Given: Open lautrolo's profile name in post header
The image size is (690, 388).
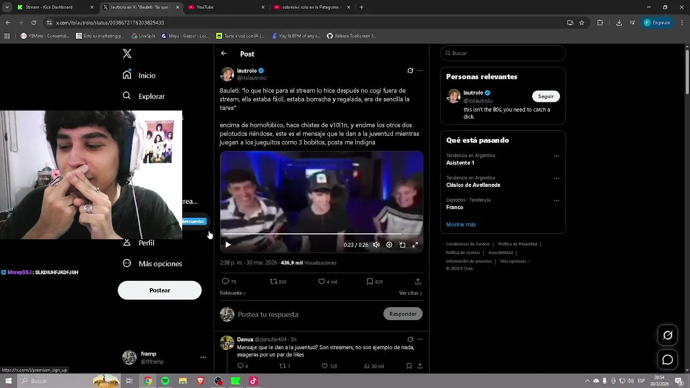Looking at the screenshot, I should pos(247,71).
